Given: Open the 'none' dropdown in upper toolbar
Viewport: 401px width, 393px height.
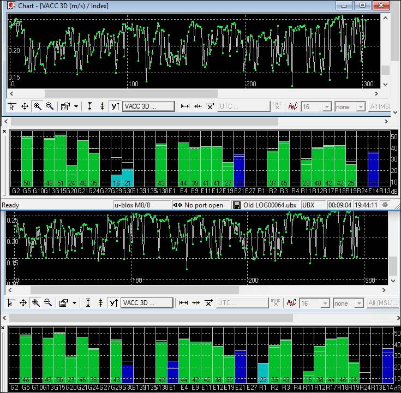Looking at the screenshot, I should [350, 107].
